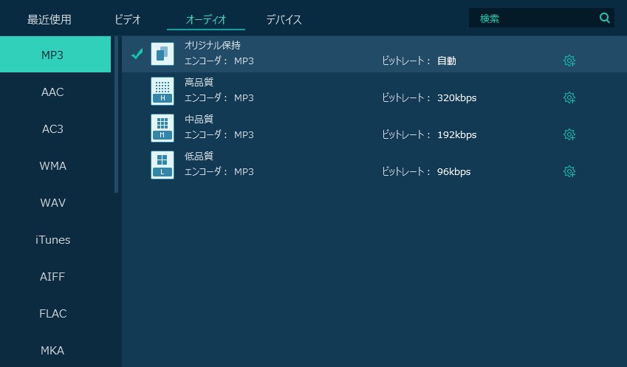This screenshot has height=367, width=627.
Task: Click the オリジナル保持 copy icon
Action: pos(162,54)
